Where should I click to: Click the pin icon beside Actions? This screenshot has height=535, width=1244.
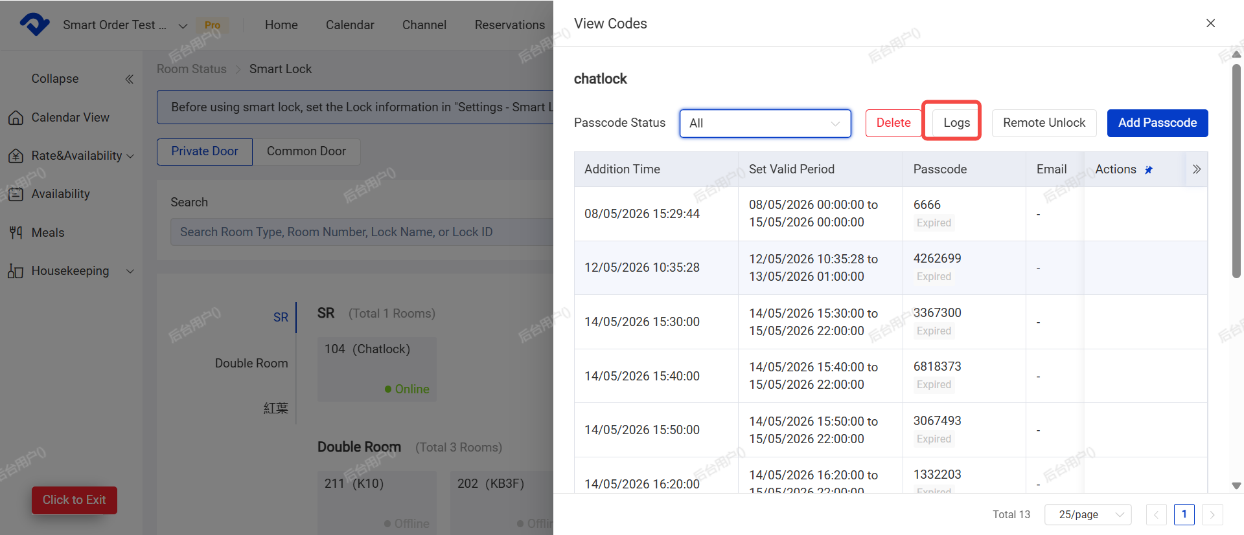[x=1148, y=170]
